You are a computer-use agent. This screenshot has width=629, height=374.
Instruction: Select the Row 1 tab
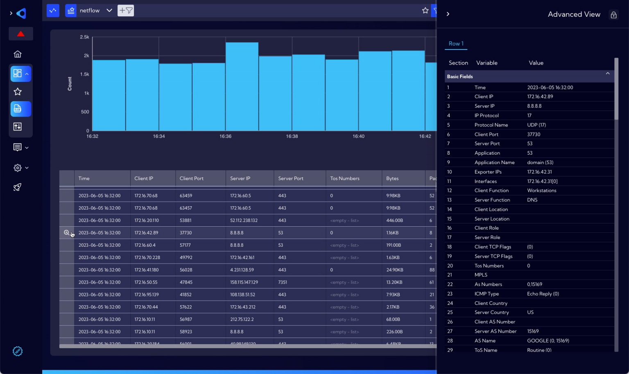tap(456, 44)
